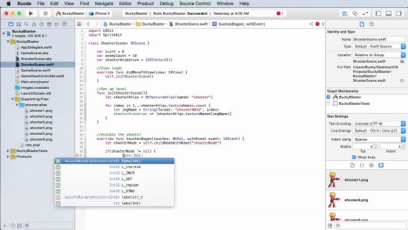Viewport: 408px width, 230px height.
Task: Run the project with the Play button
Action: (x=31, y=13)
